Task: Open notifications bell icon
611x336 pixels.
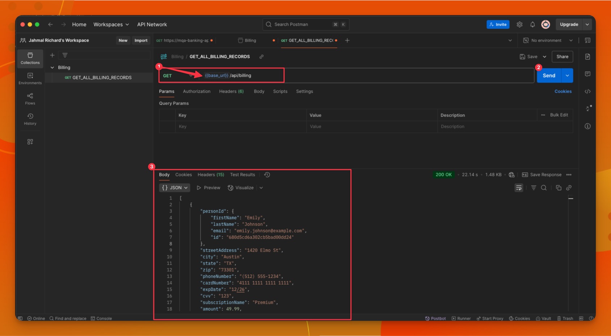Action: (532, 24)
